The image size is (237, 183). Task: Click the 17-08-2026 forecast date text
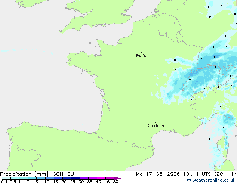[163, 174]
